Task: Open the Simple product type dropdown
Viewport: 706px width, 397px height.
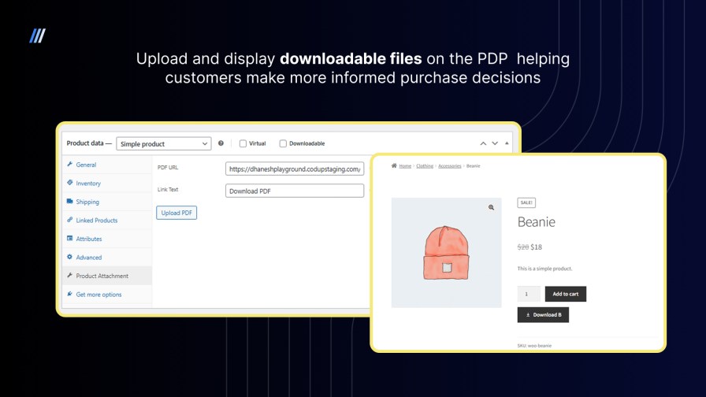Action: 163,143
